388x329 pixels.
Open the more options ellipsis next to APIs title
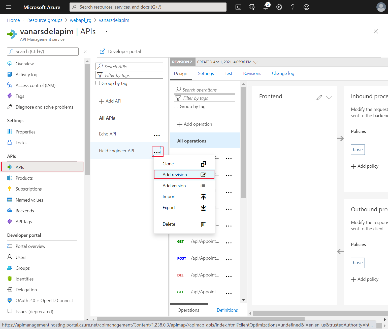tap(107, 31)
